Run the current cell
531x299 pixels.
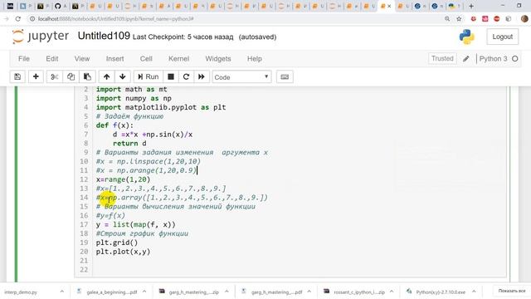[149, 77]
